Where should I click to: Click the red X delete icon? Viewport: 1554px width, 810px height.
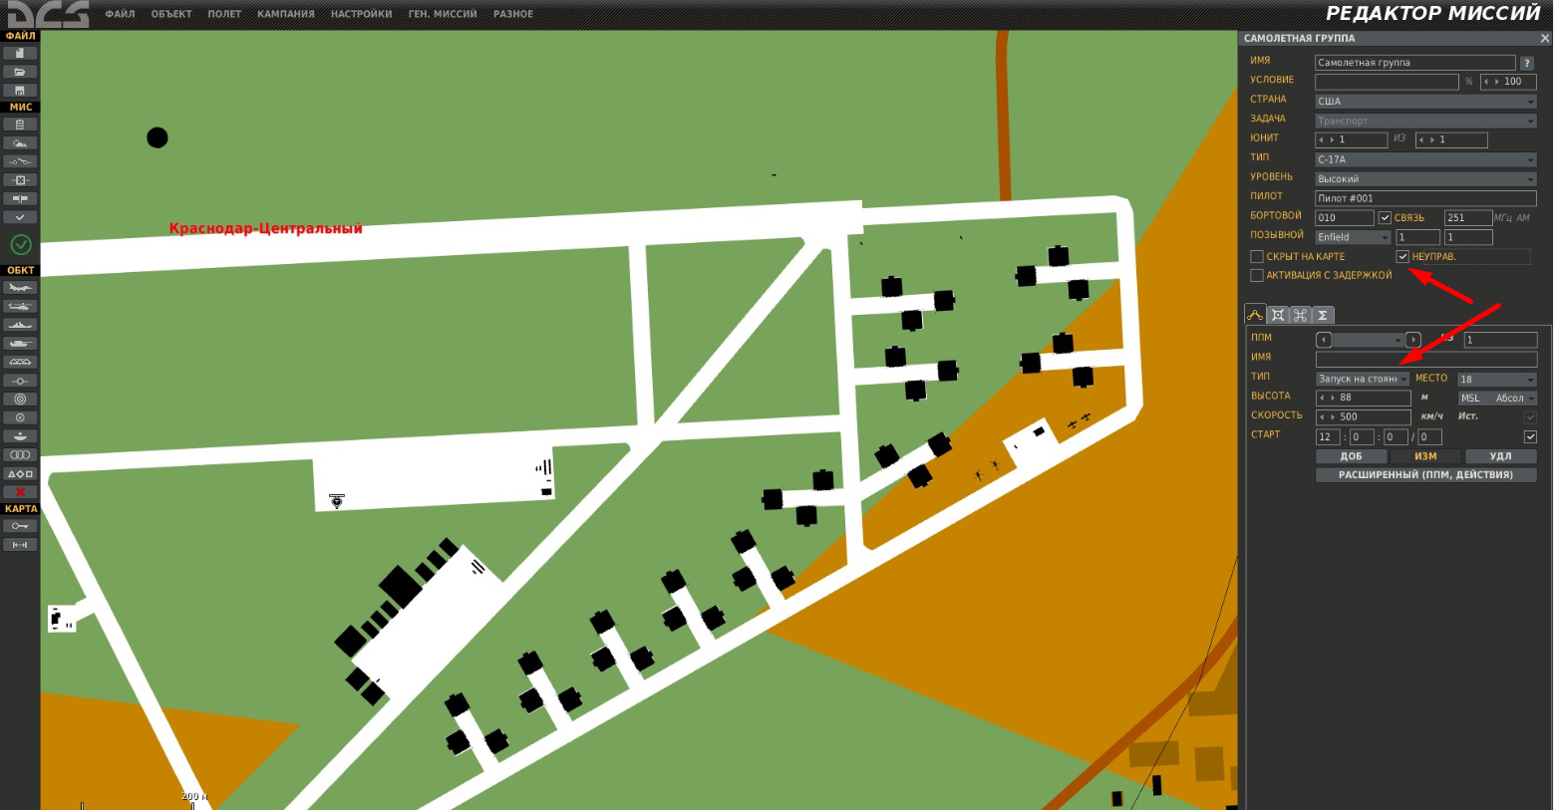click(x=20, y=492)
